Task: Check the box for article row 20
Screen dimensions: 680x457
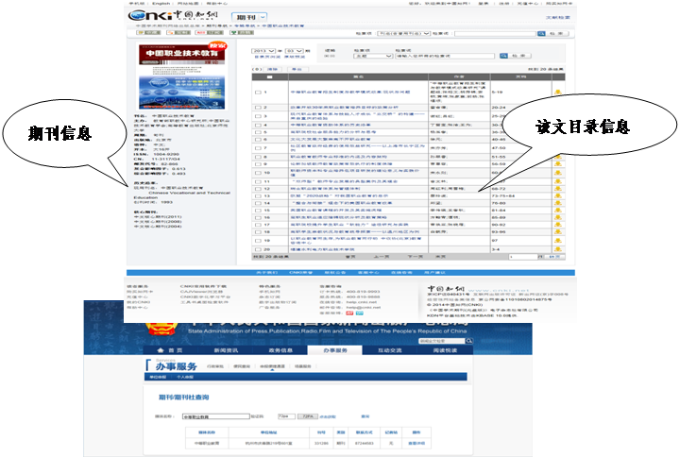Action: coord(258,249)
